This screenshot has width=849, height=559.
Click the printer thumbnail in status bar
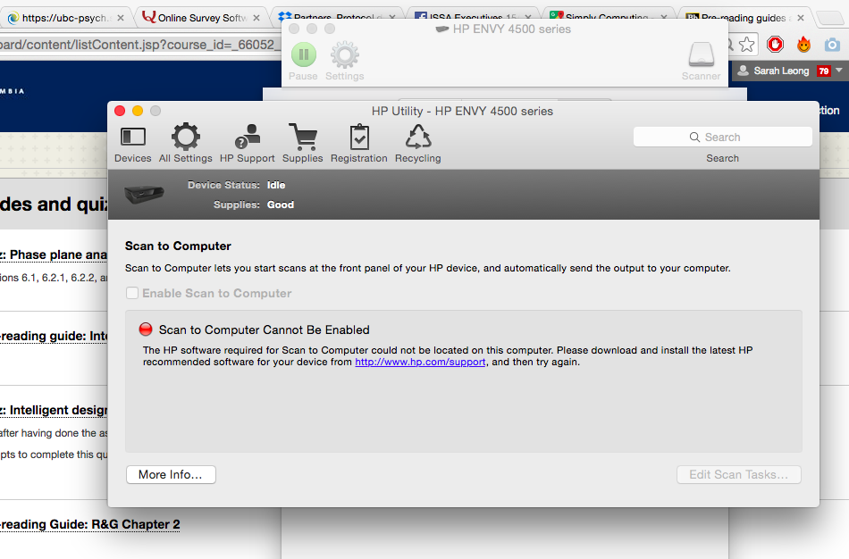pos(144,193)
